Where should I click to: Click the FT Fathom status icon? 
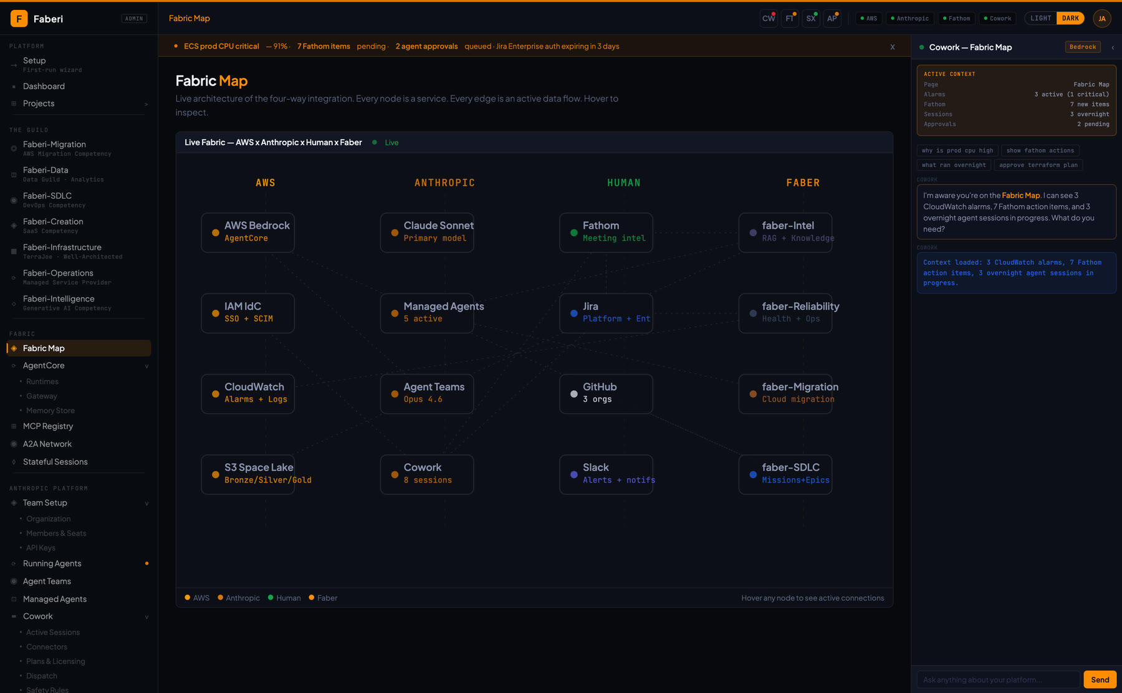pos(790,19)
